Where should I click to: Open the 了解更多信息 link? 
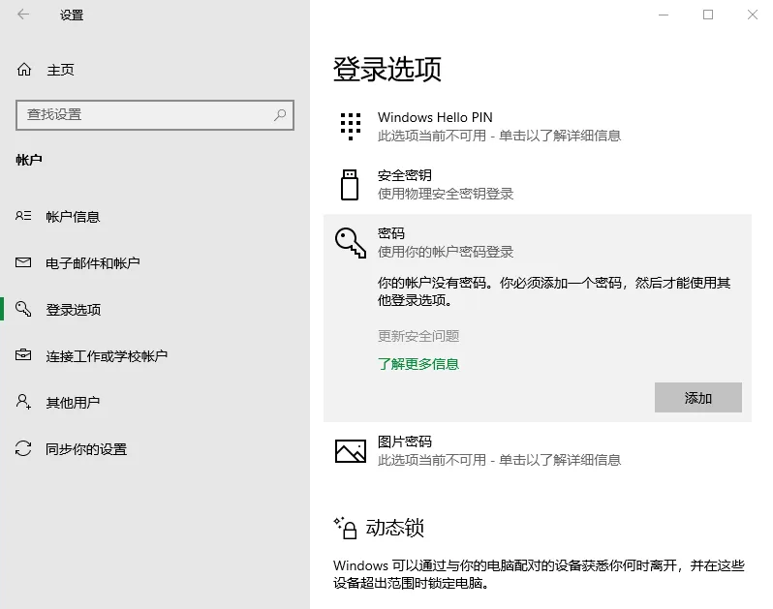point(418,364)
